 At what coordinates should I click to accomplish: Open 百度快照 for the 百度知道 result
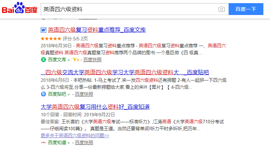84,142
